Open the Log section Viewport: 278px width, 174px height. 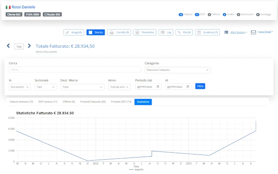click(166, 33)
